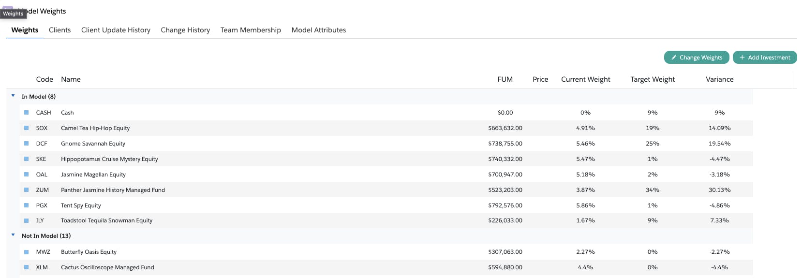The image size is (802, 278).
Task: Collapse the Not In Model (13) group
Action: click(13, 235)
